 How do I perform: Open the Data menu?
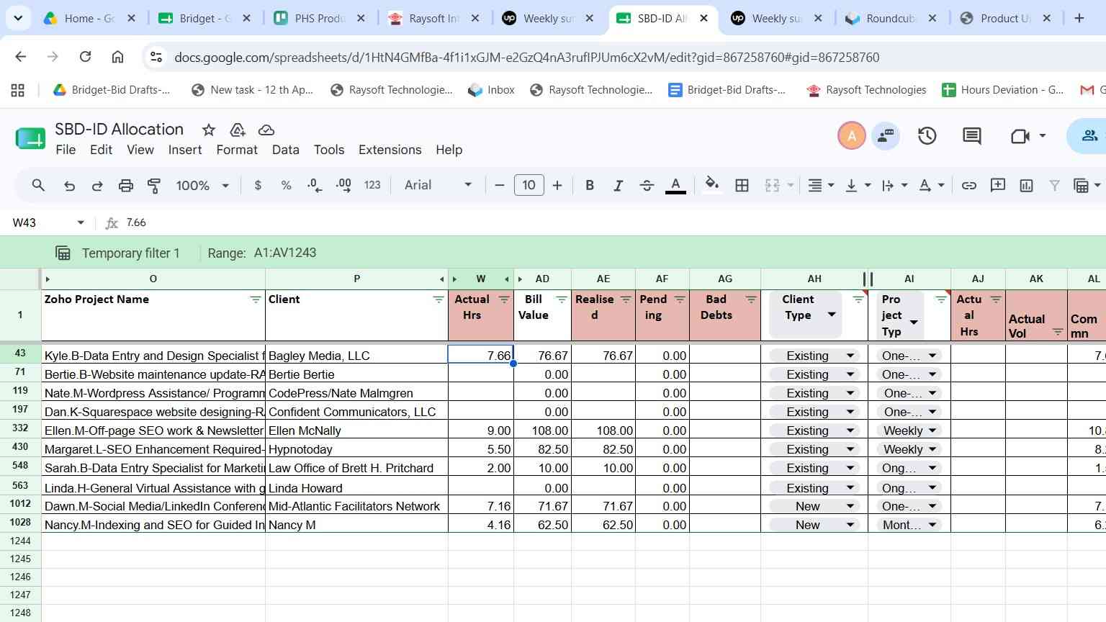click(285, 150)
